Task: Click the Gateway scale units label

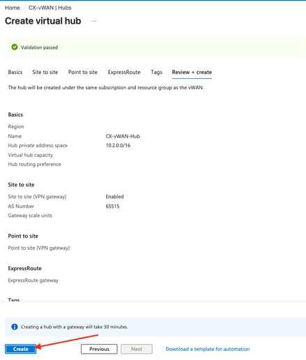Action: (30, 216)
